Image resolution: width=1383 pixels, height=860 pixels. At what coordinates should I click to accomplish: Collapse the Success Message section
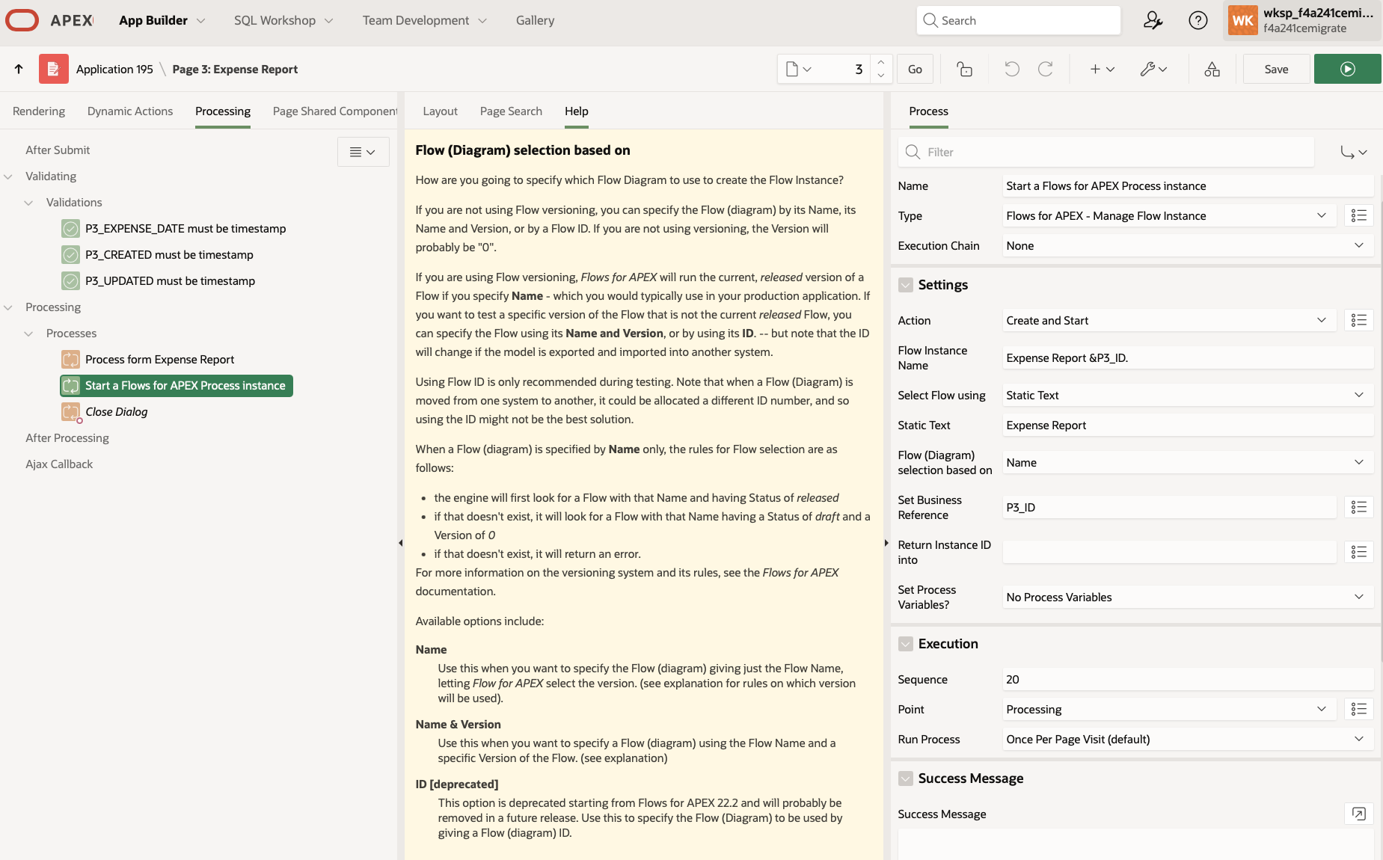(x=905, y=778)
